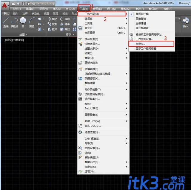Click the Save As quick-access icon

pos(29,4)
